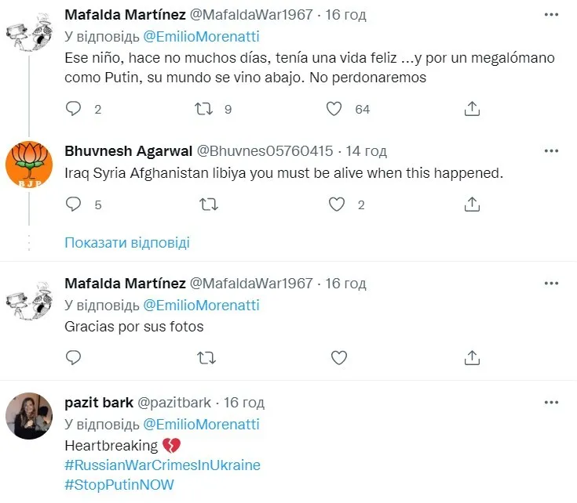577x503 pixels.
Task: Reply to Bhuvnesh Agarwal's tweet
Action: 73,204
